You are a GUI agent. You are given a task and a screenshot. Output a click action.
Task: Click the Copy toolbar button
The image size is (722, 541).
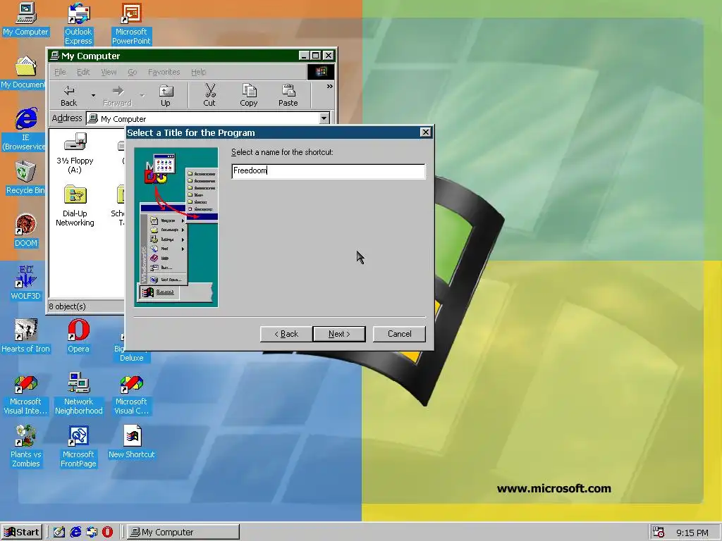(x=249, y=96)
